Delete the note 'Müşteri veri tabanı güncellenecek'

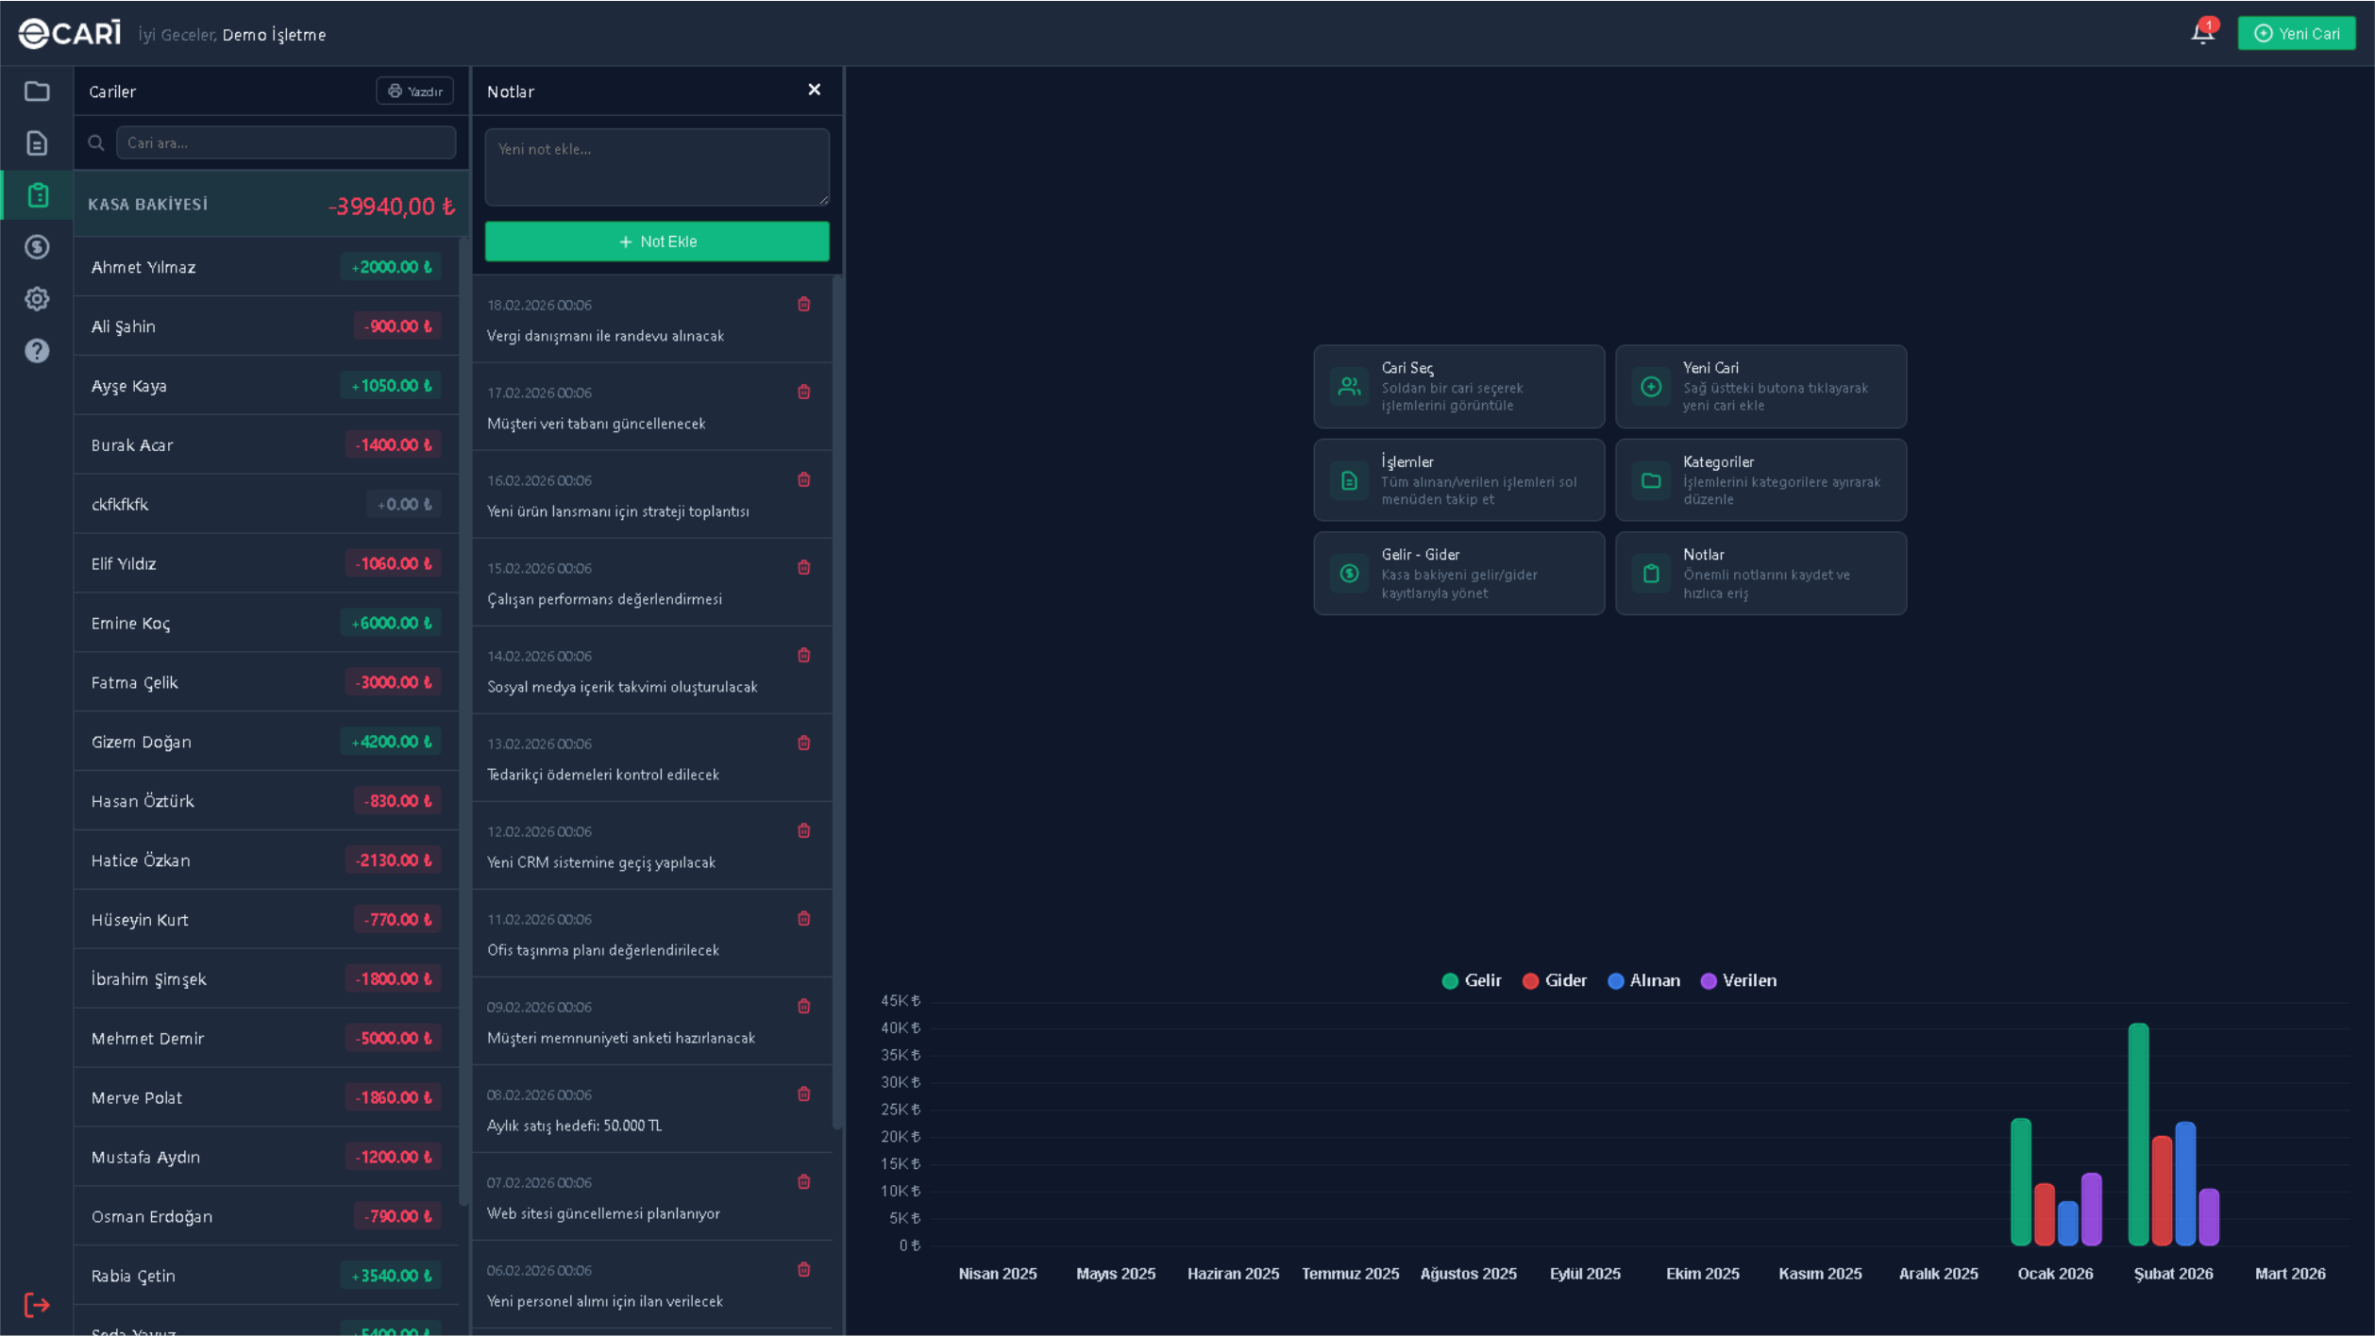click(x=804, y=392)
